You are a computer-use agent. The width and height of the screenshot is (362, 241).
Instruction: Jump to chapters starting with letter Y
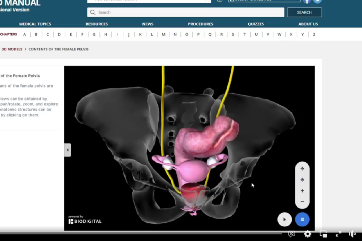click(x=303, y=35)
